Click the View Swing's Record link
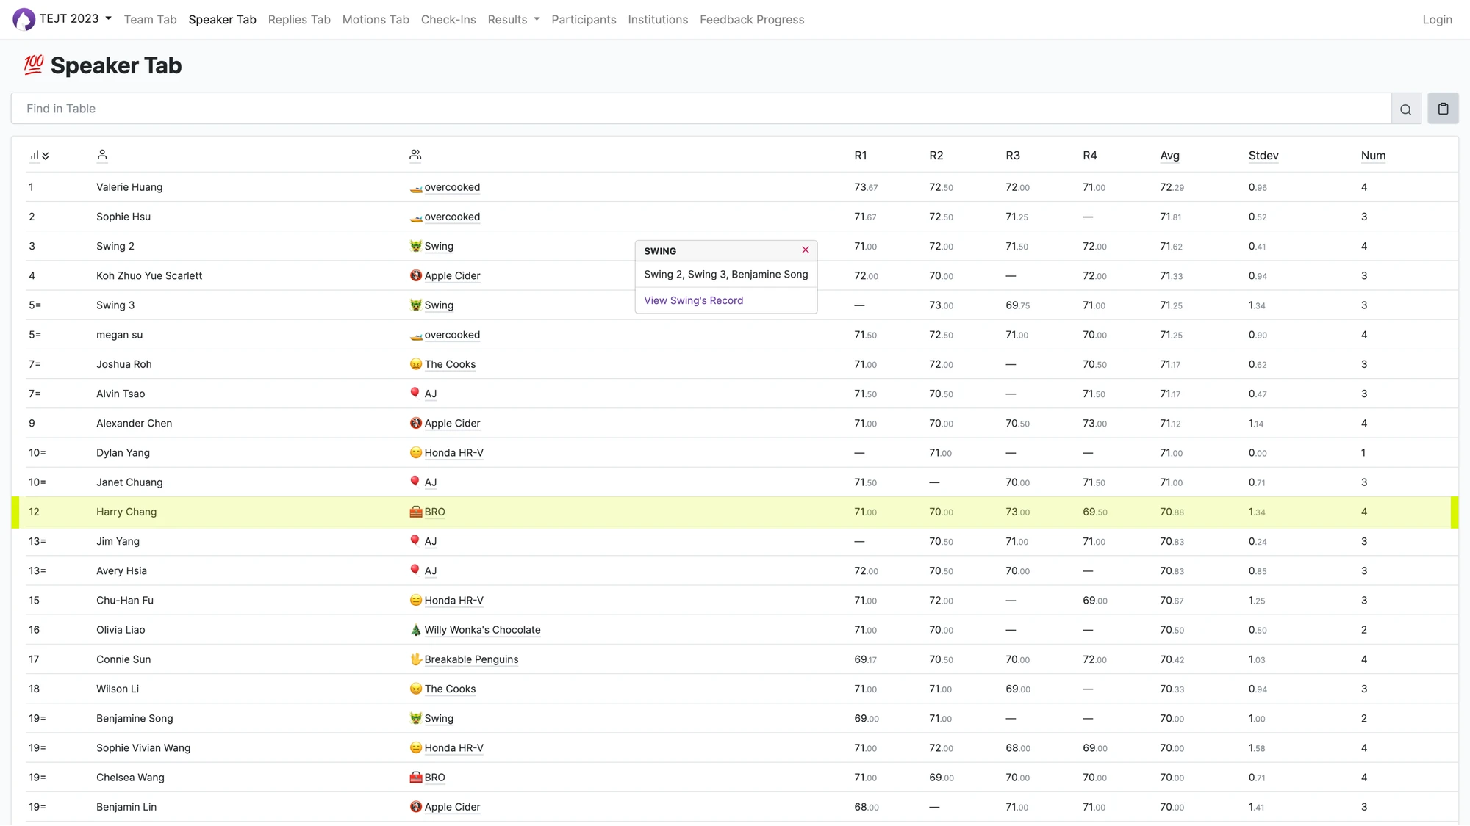 (x=693, y=300)
